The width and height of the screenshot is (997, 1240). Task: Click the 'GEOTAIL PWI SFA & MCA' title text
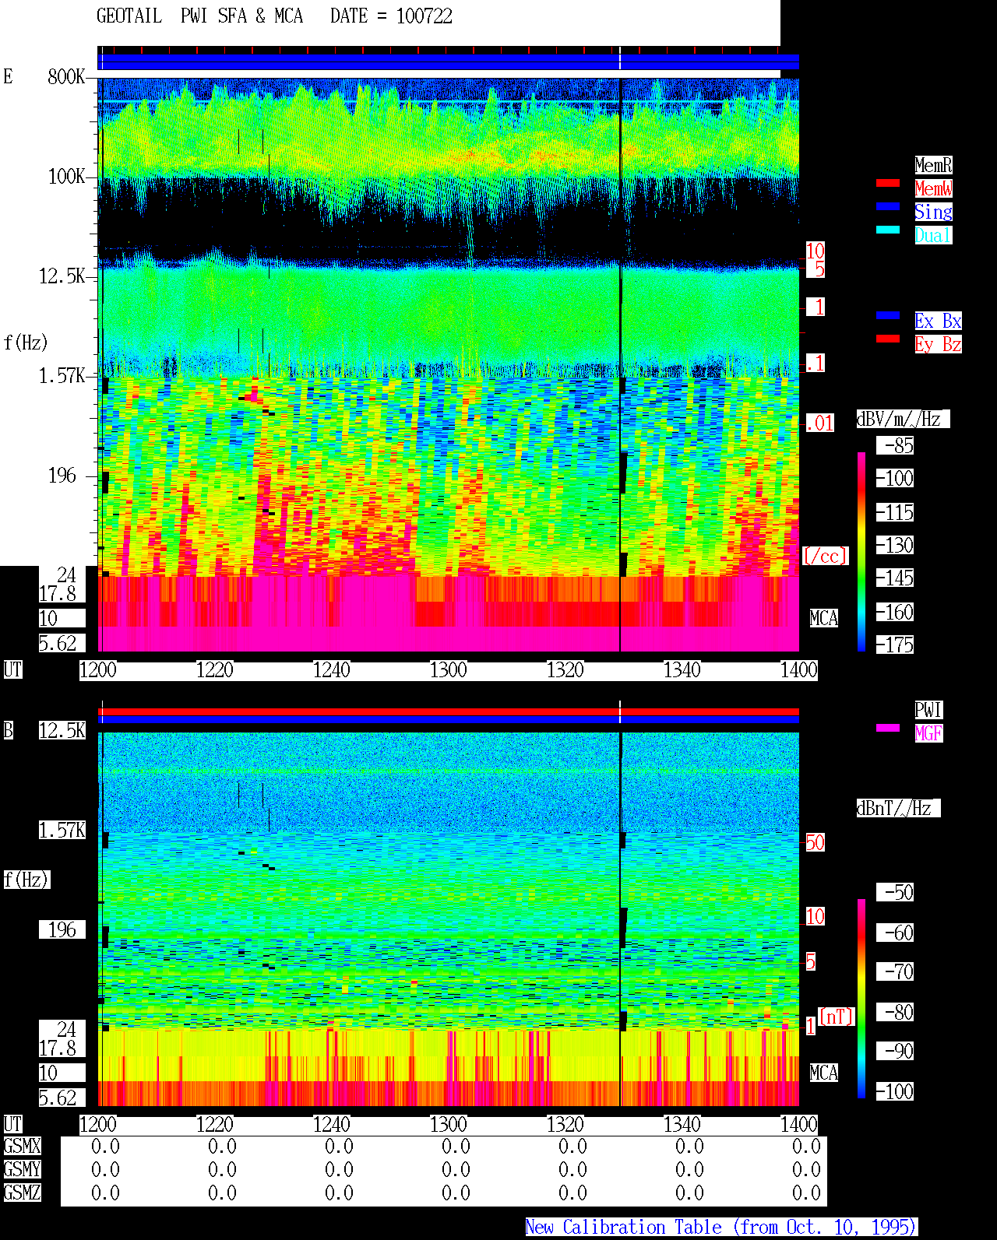click(x=199, y=16)
